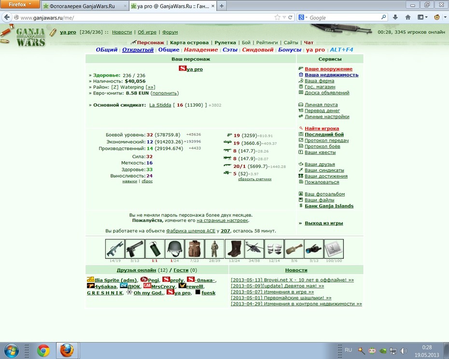Click the Firefox back arrow button
The height and width of the screenshot is (359, 449).
click(7, 17)
